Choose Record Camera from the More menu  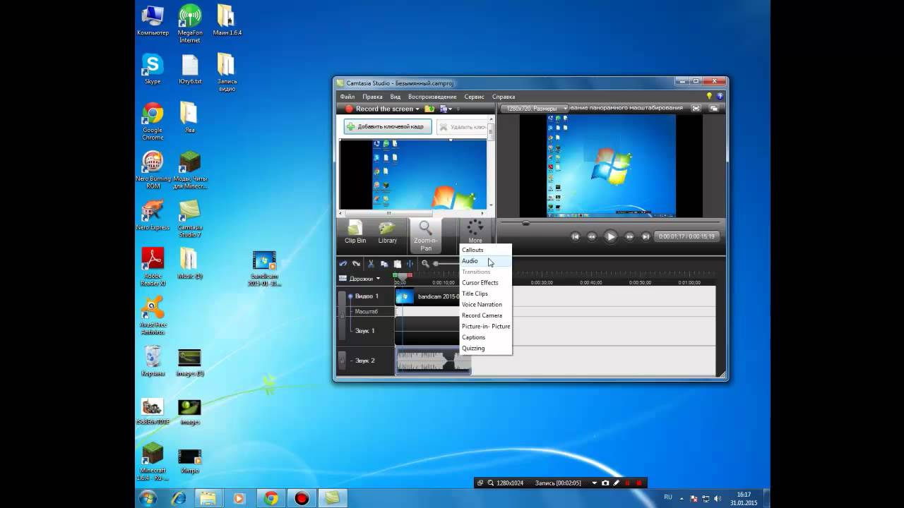point(485,315)
